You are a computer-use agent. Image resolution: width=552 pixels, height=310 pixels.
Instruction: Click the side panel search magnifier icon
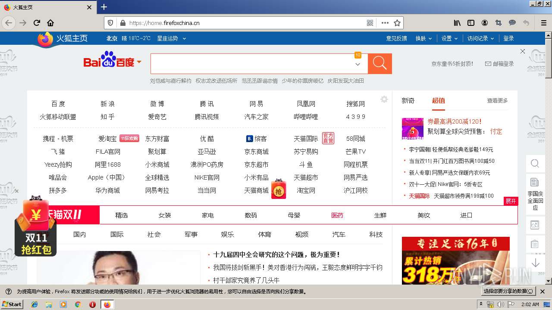(x=535, y=164)
